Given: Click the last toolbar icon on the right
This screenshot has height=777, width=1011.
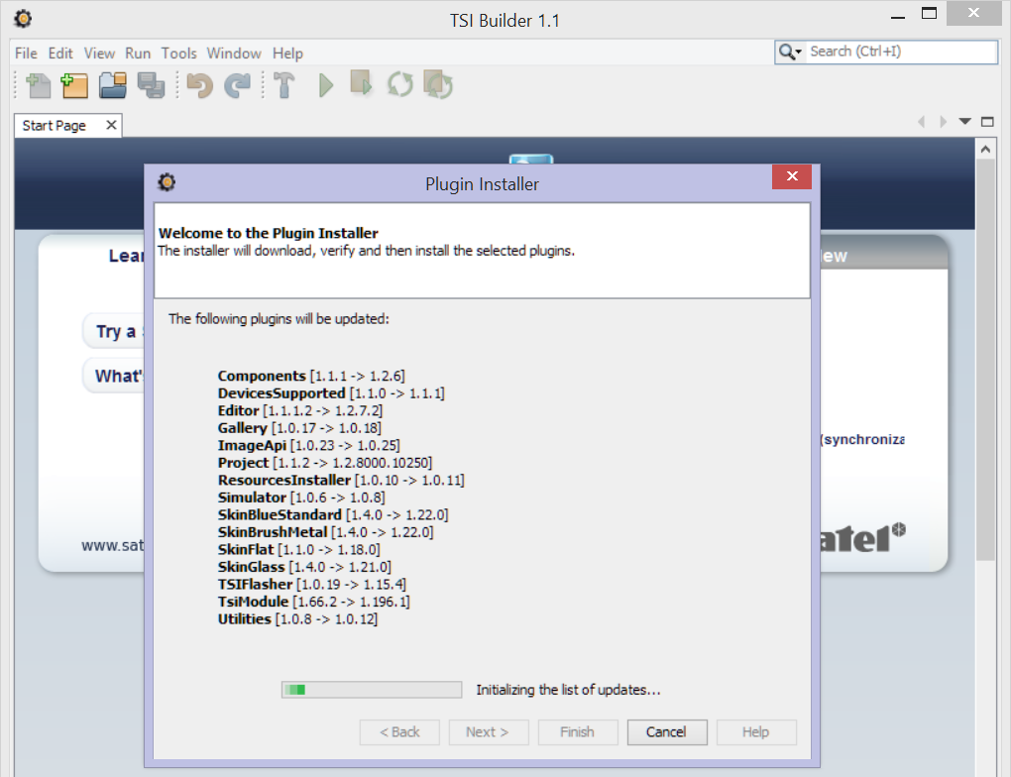Looking at the screenshot, I should pyautogui.click(x=438, y=84).
